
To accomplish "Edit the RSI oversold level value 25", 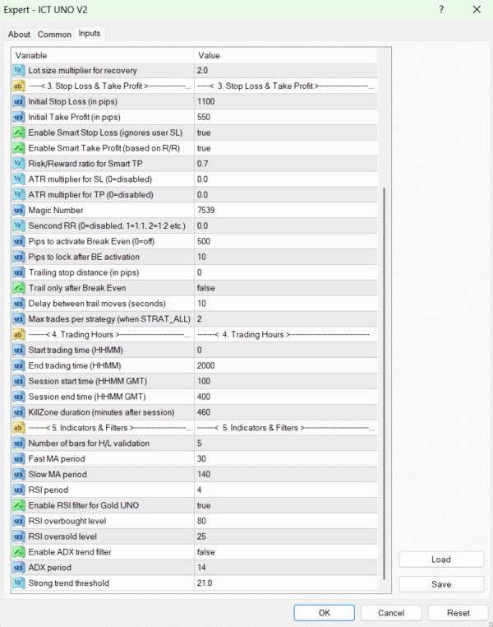I will [286, 536].
